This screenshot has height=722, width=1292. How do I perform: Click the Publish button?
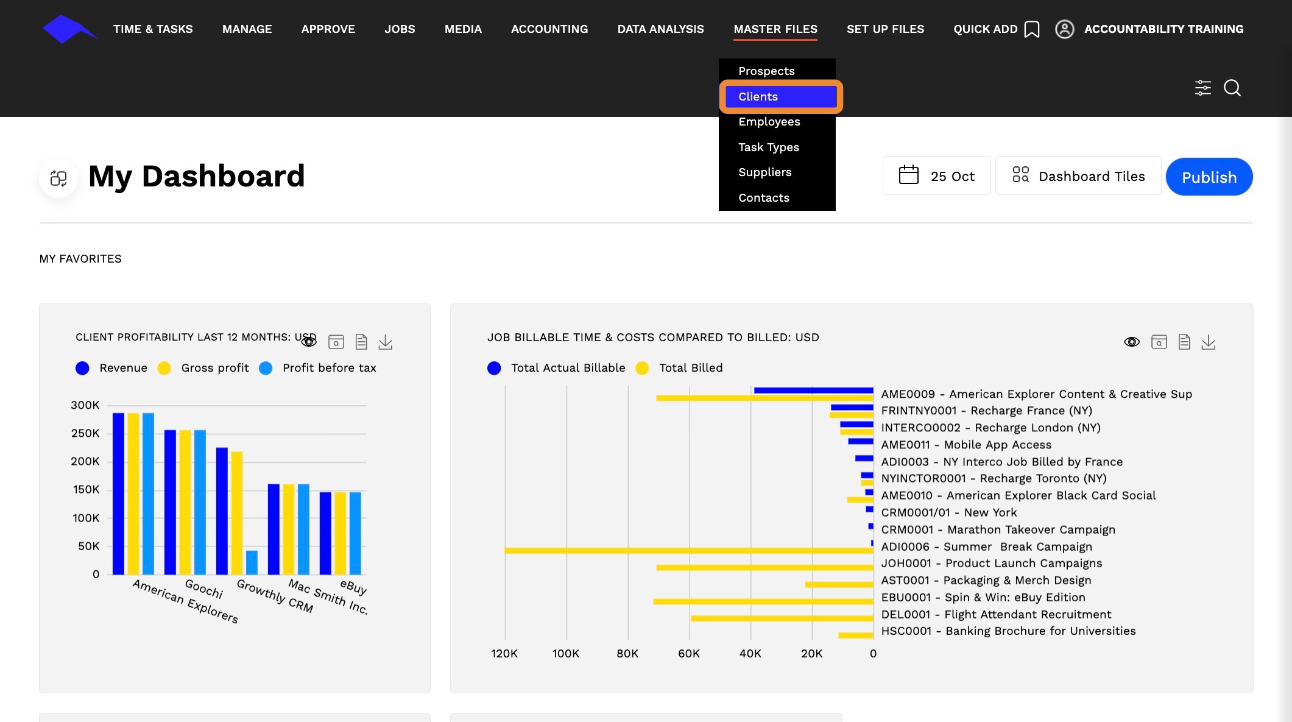point(1209,177)
